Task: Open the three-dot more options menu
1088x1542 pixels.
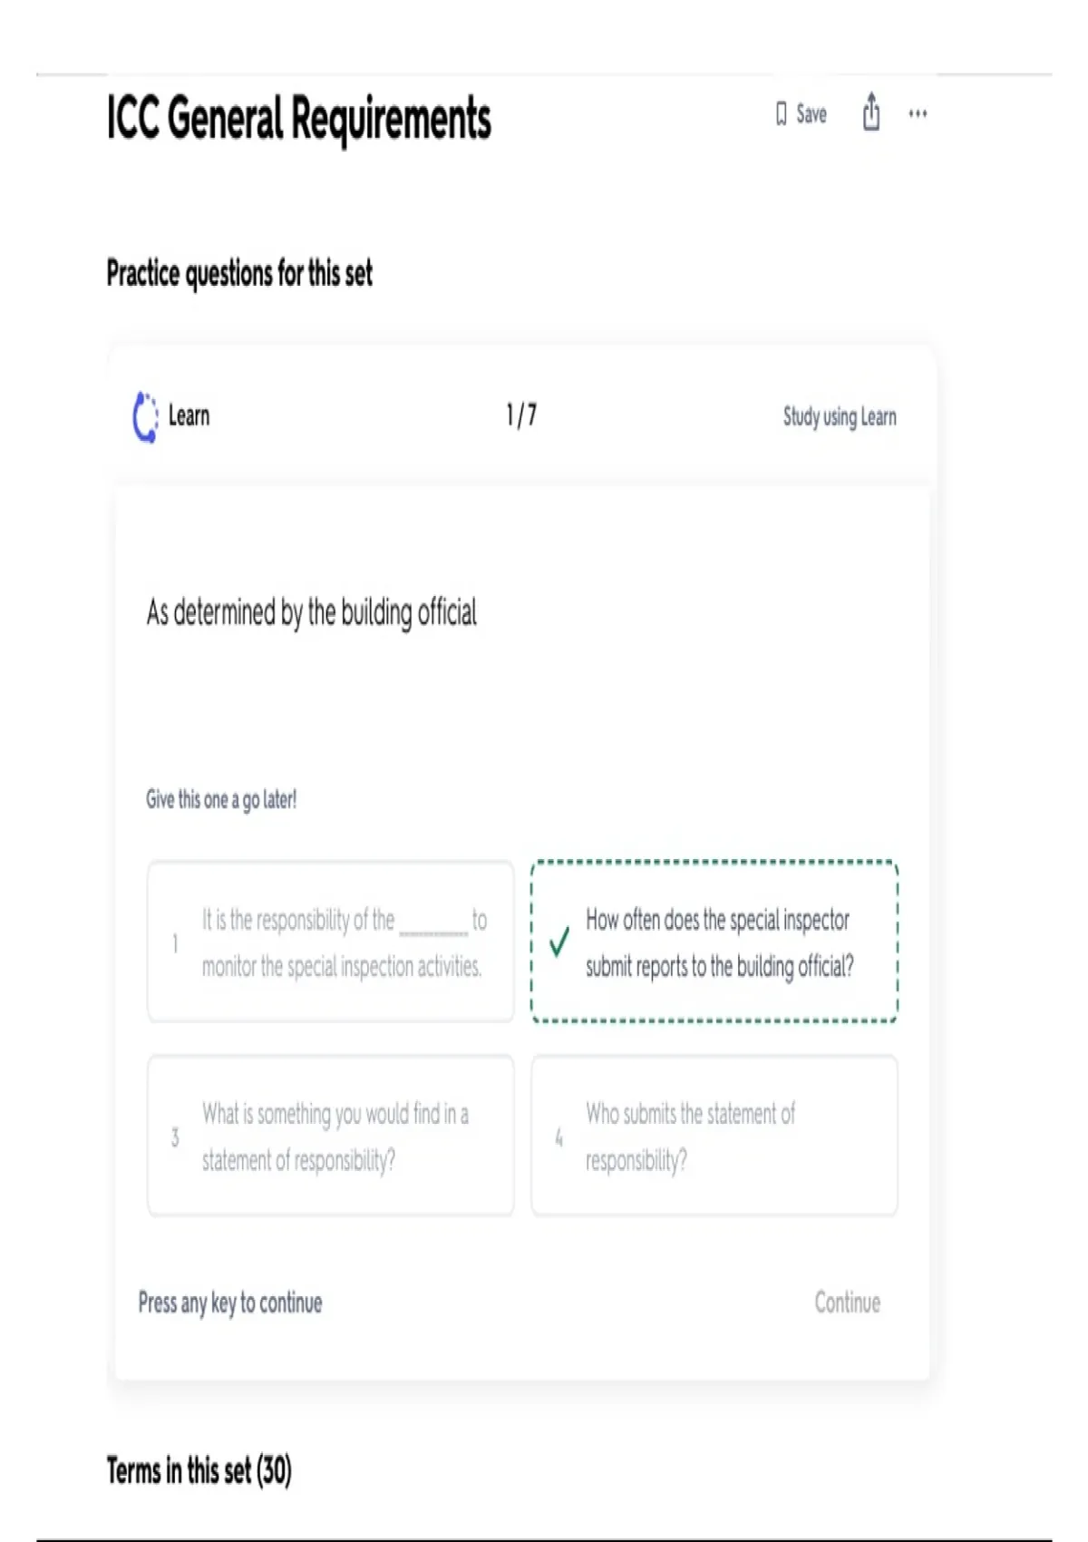Action: pyautogui.click(x=918, y=114)
